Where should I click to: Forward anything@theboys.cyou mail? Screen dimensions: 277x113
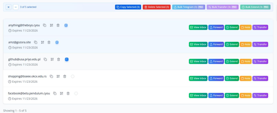click(x=216, y=27)
